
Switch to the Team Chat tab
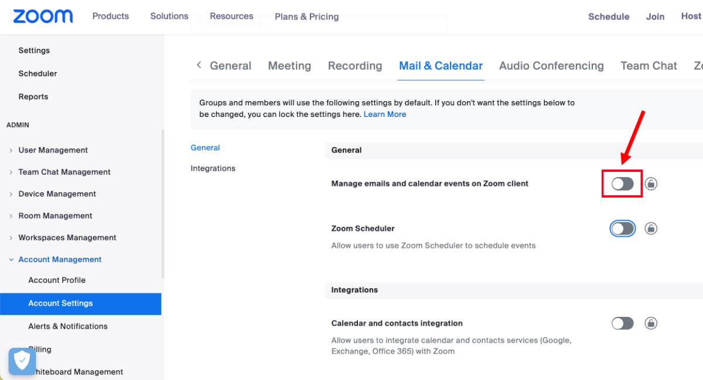point(649,66)
